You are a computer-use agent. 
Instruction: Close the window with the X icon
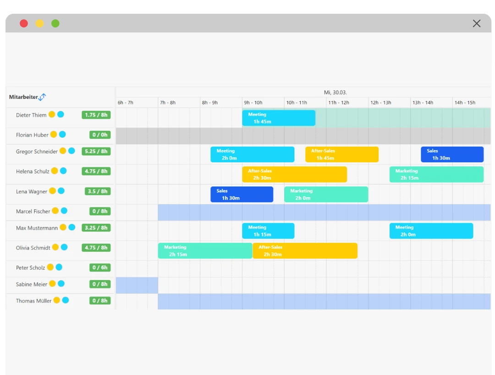477,23
